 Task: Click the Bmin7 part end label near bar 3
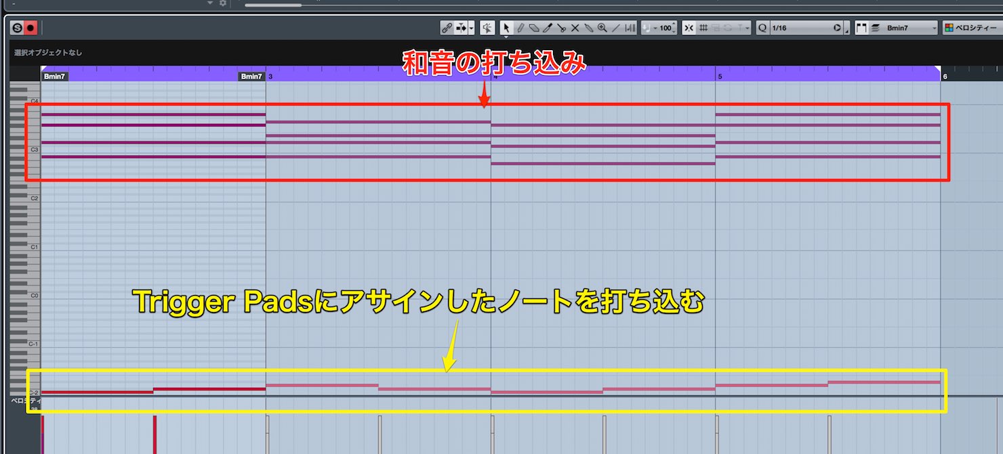pos(251,76)
